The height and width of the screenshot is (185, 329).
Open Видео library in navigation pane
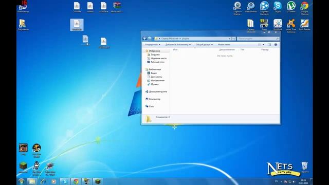154,73
